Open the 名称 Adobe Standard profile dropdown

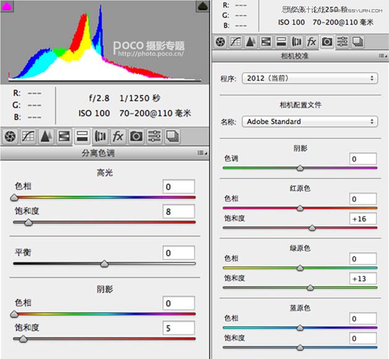click(309, 122)
